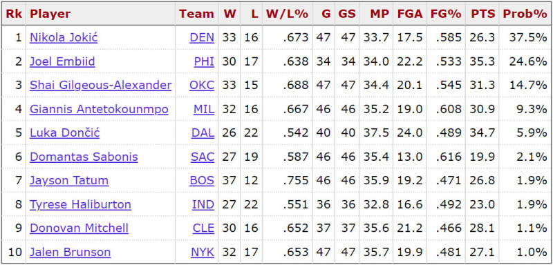Open Nikola Jokić player link

pos(64,37)
